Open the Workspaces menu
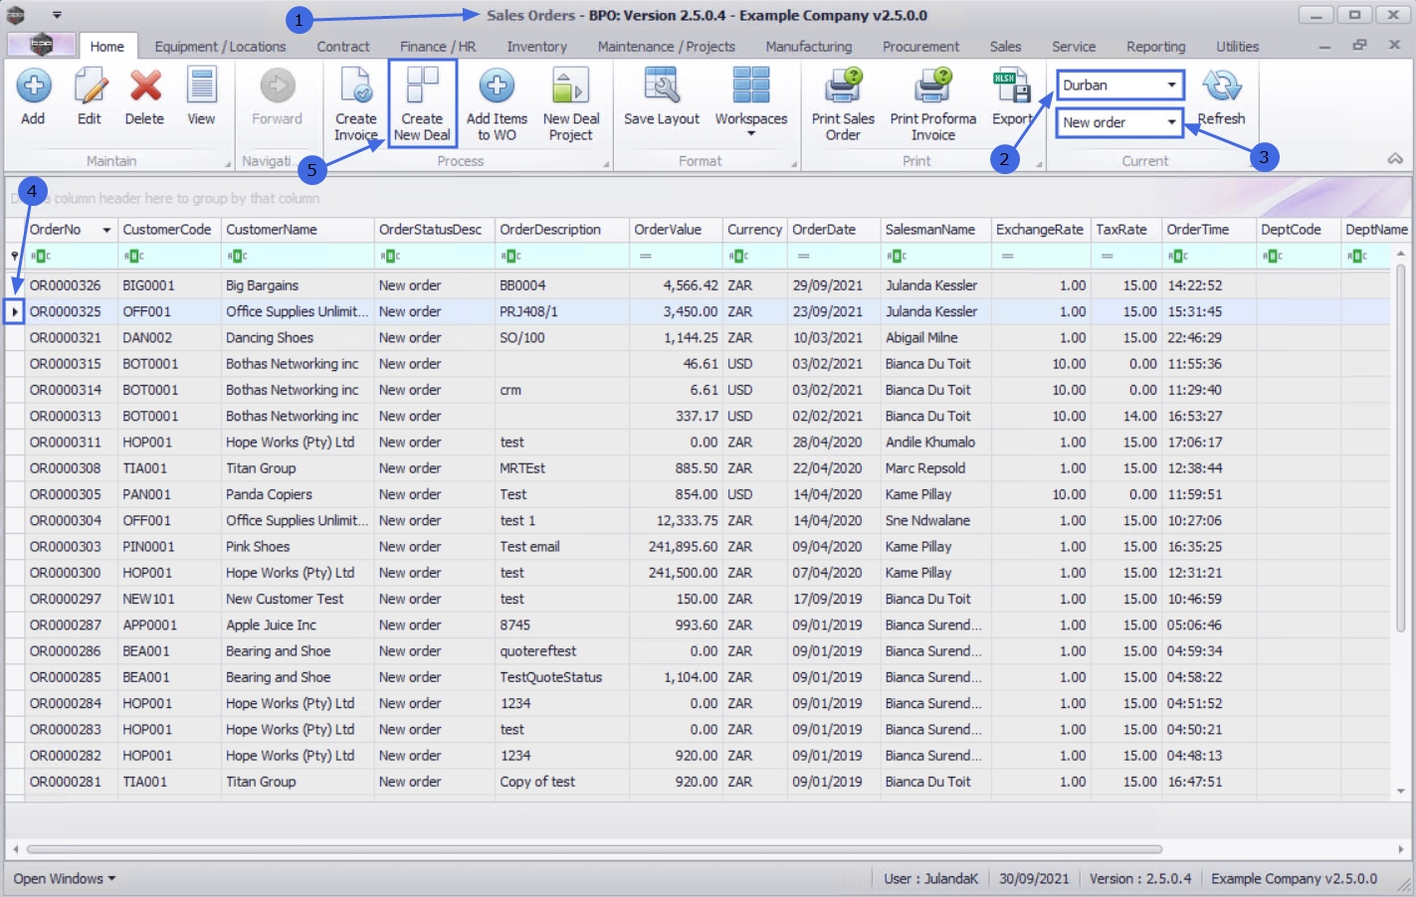The height and width of the screenshot is (897, 1416). pos(751,101)
